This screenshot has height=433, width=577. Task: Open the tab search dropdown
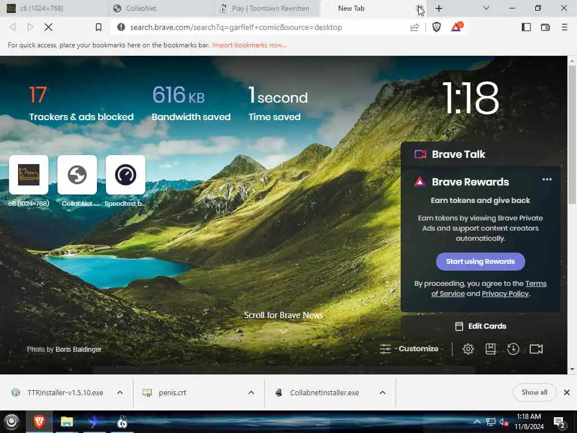click(486, 8)
